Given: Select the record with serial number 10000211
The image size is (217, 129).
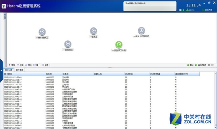Looking at the screenshot, I should (x=102, y=89).
